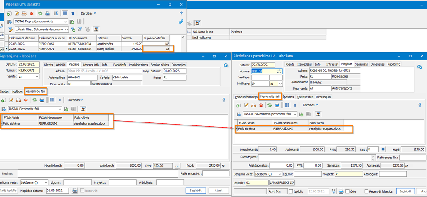Open INSTAL Pievienotie faili view dropdown
The image size is (427, 197).
(59, 109)
